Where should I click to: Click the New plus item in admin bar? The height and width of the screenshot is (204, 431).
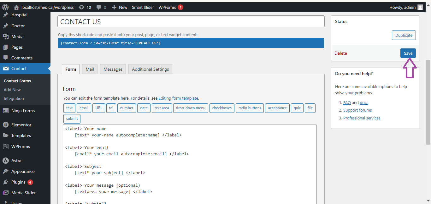pyautogui.click(x=120, y=7)
